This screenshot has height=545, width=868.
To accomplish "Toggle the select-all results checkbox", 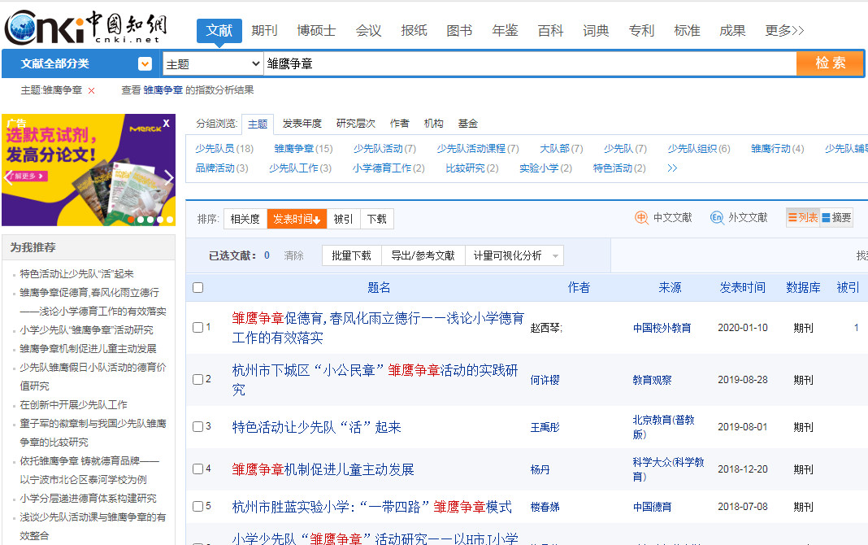I will [x=197, y=287].
